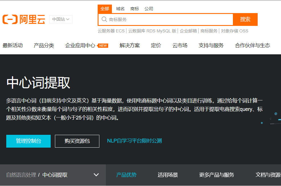Click the 自然语言处理 breadcrumb text
The image size is (281, 186).
point(21,175)
